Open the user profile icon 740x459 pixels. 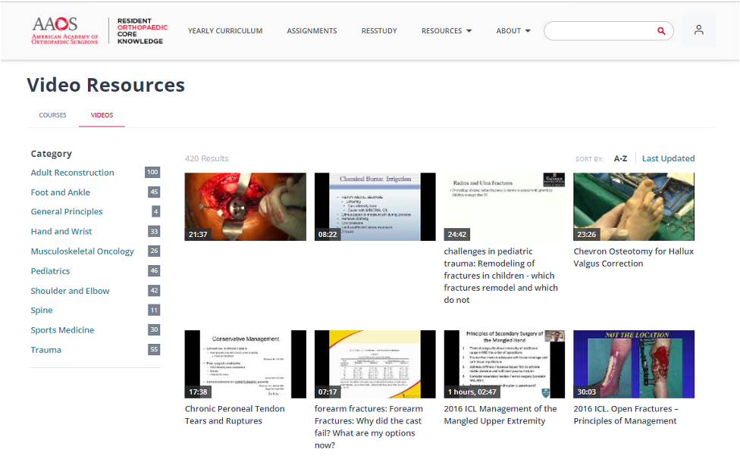(x=698, y=30)
